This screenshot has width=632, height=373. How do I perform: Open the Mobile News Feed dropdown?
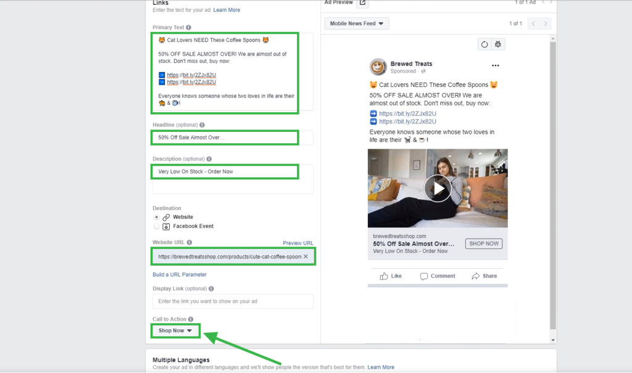pos(357,24)
